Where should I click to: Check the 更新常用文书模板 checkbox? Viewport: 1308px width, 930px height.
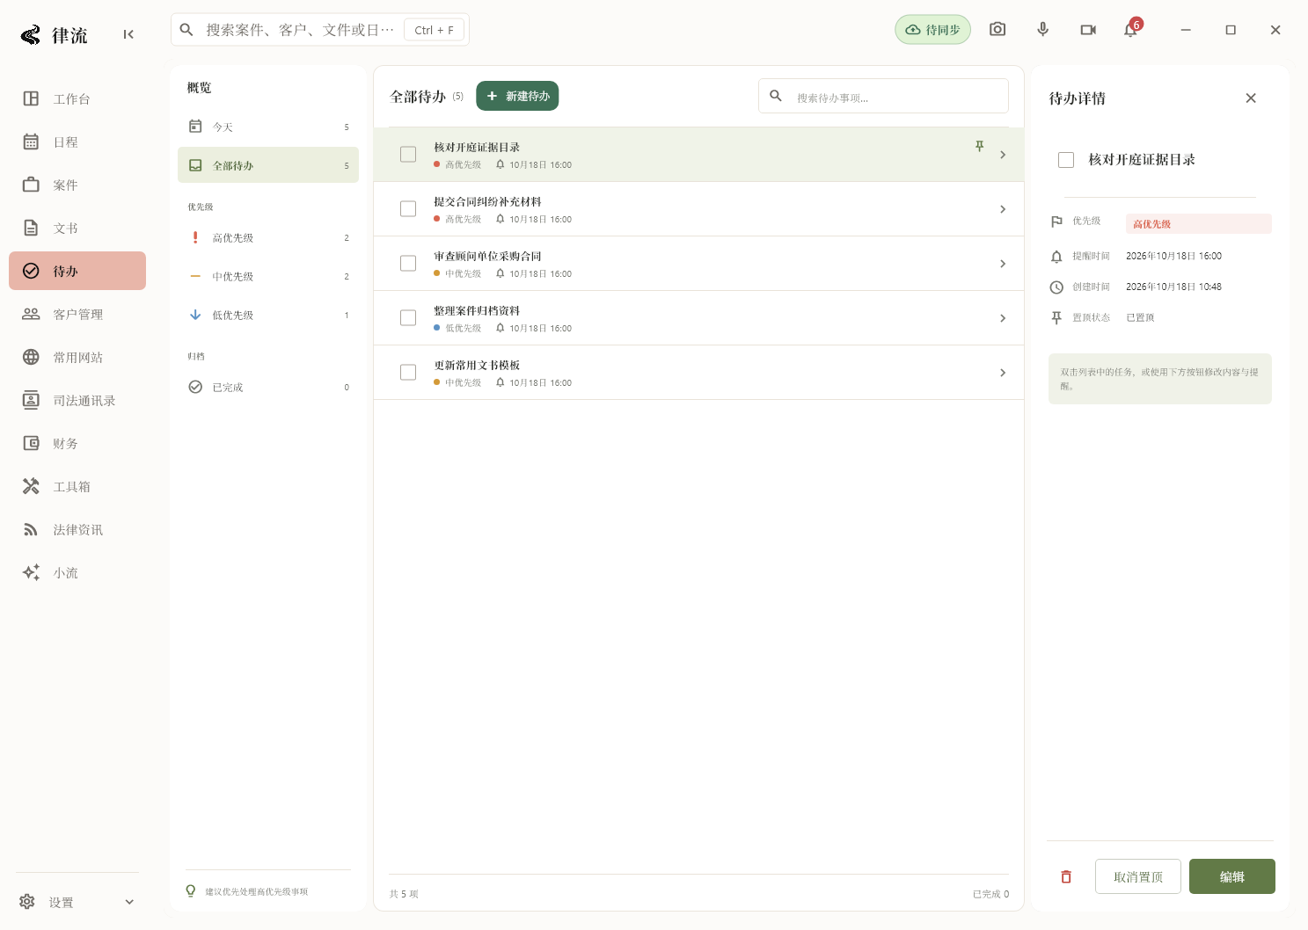click(x=408, y=372)
